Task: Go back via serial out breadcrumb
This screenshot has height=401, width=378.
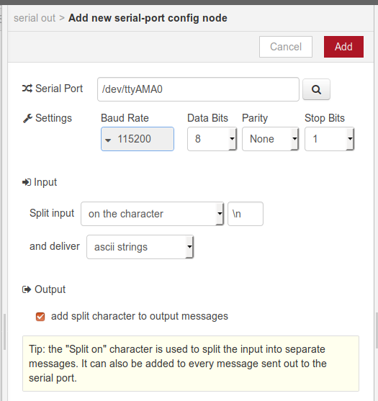Action: point(35,18)
